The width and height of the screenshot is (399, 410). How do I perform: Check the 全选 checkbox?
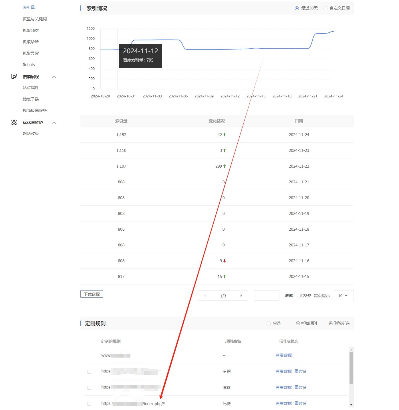pyautogui.click(x=269, y=323)
